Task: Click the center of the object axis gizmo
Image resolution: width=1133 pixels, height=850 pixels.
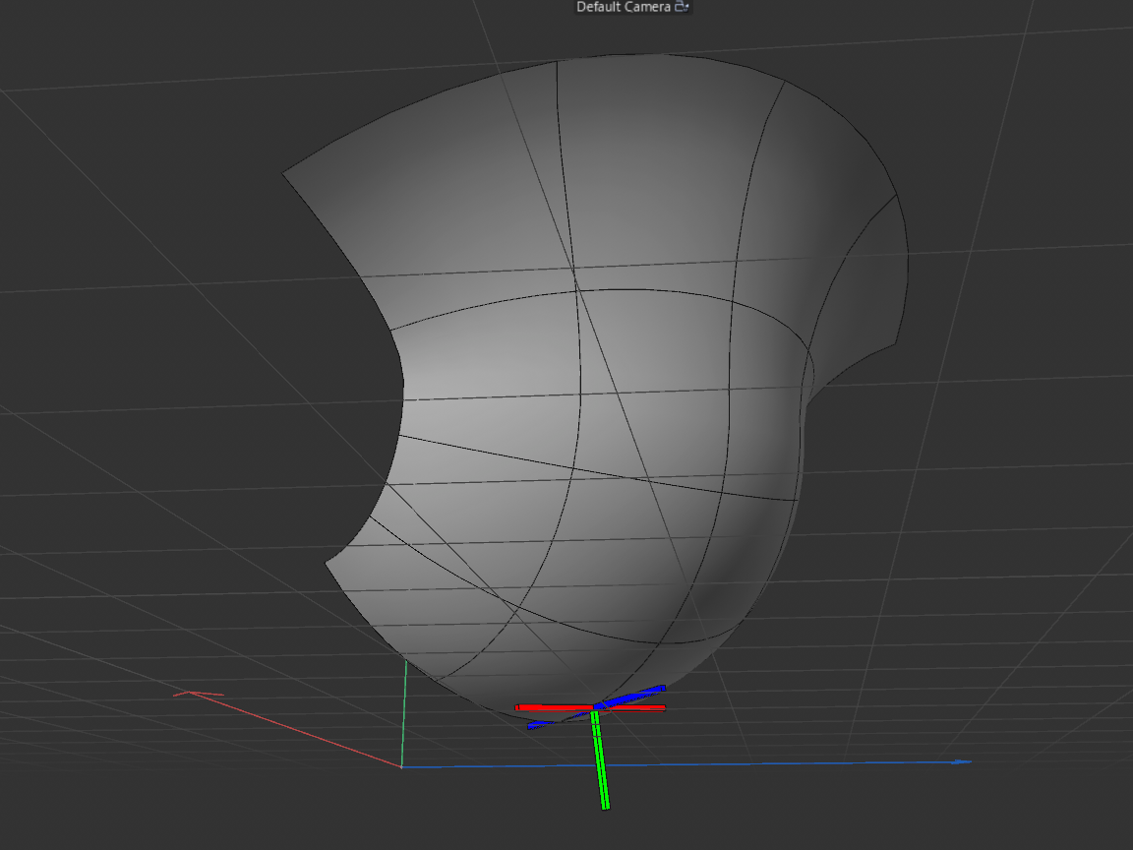Action: (595, 707)
